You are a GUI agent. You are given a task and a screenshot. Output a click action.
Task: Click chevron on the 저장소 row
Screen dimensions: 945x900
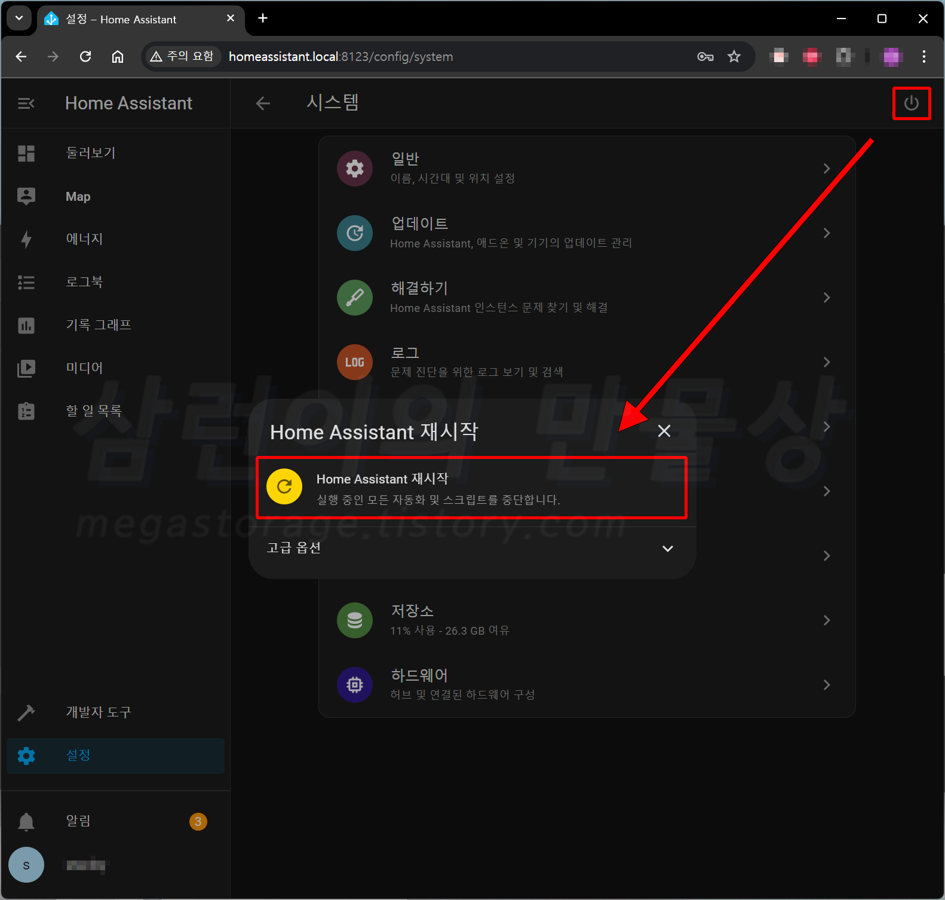[x=827, y=620]
